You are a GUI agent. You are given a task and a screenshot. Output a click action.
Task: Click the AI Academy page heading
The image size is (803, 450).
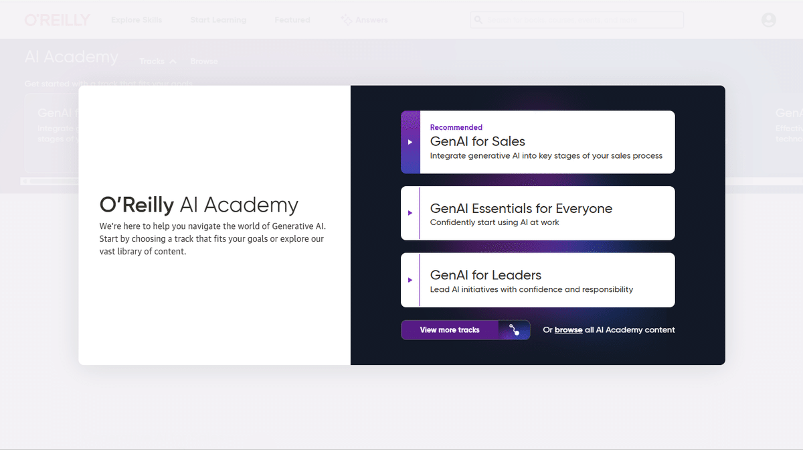(x=72, y=57)
